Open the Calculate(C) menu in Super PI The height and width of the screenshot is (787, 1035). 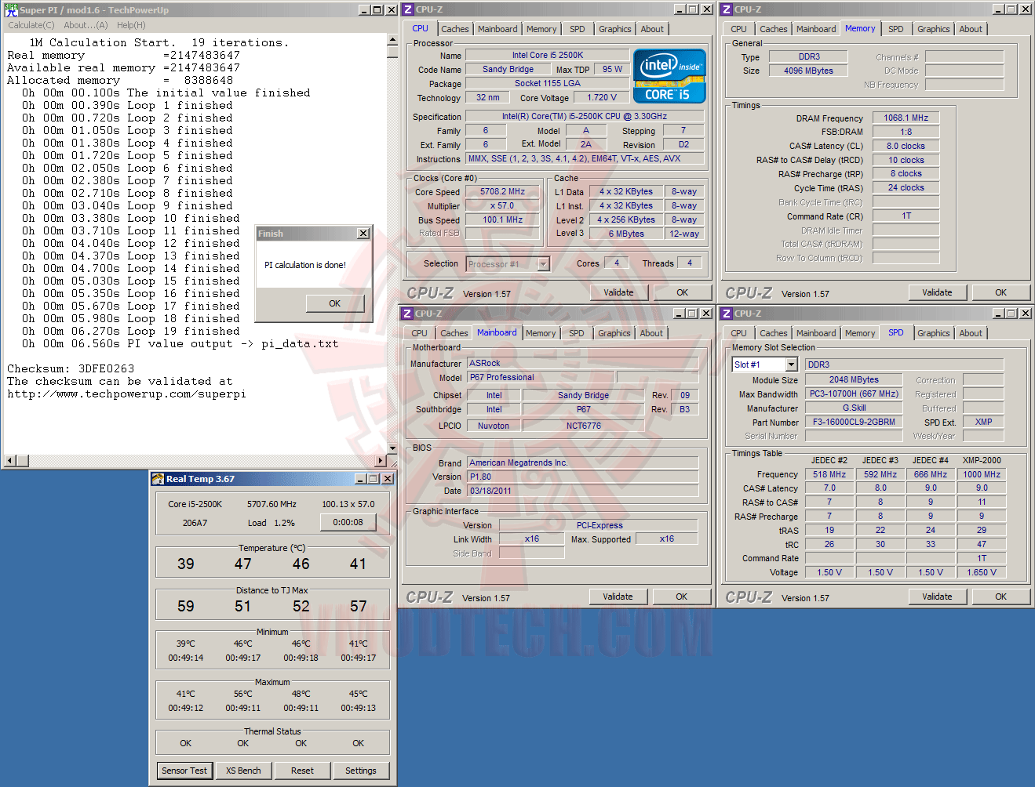31,25
